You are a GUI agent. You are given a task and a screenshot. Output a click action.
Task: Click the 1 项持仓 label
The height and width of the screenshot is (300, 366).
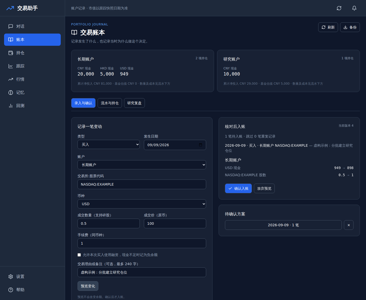[347, 58]
